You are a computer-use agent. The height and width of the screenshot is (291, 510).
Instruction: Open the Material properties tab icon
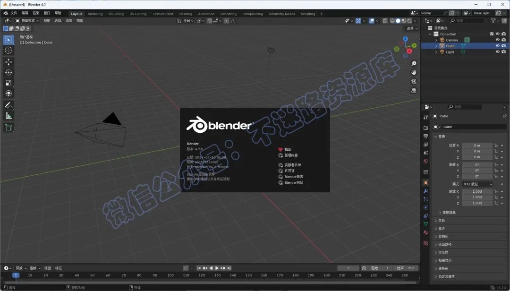pos(425,232)
